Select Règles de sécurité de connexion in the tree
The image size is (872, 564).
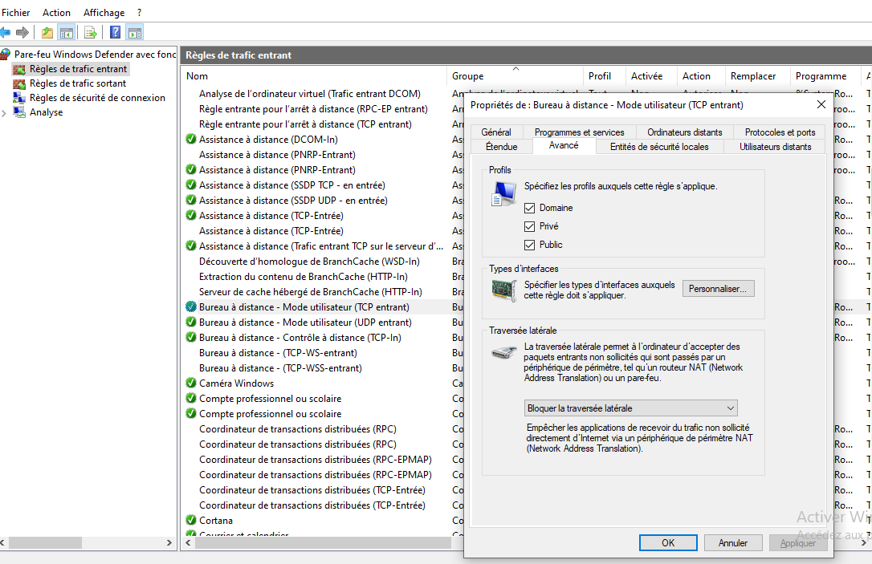click(x=97, y=98)
